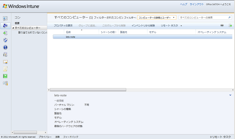Click the print icon in toolbar
Screen dimensions: 235x139
coord(222,26)
